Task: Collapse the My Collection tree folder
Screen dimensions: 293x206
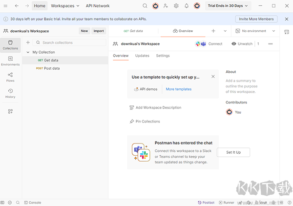Action: pyautogui.click(x=28, y=52)
